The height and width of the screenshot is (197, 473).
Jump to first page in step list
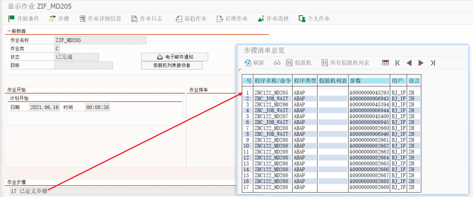(x=398, y=63)
